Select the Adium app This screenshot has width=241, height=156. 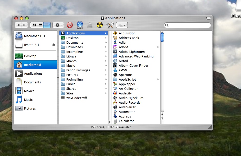point(136,43)
